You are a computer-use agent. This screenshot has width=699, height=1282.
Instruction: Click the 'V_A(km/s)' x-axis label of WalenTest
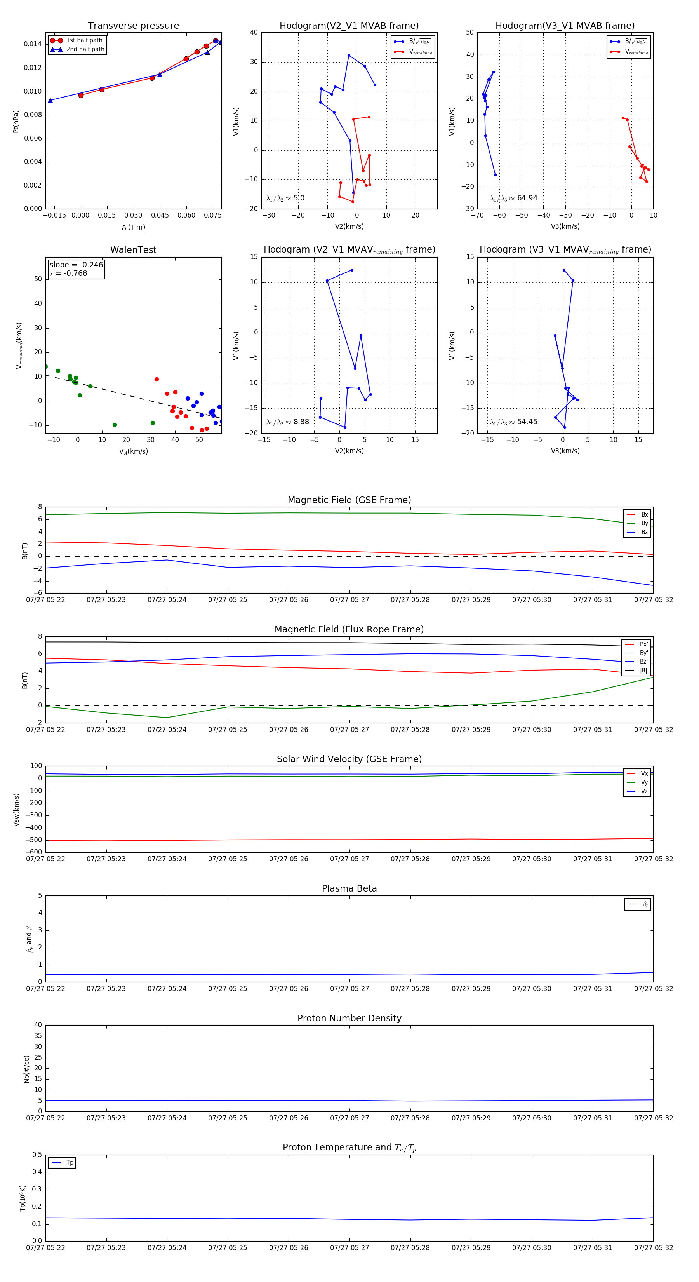tap(133, 451)
